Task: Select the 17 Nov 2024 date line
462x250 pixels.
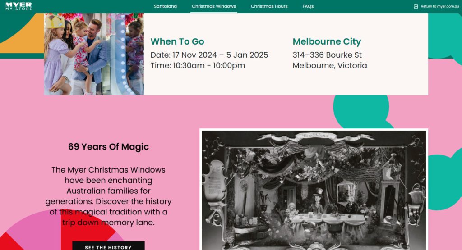Action: [x=209, y=55]
